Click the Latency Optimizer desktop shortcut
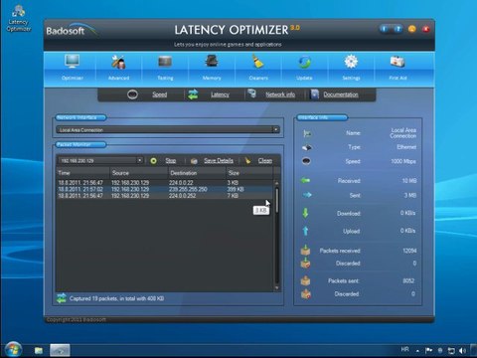477x358 pixels. click(x=19, y=19)
